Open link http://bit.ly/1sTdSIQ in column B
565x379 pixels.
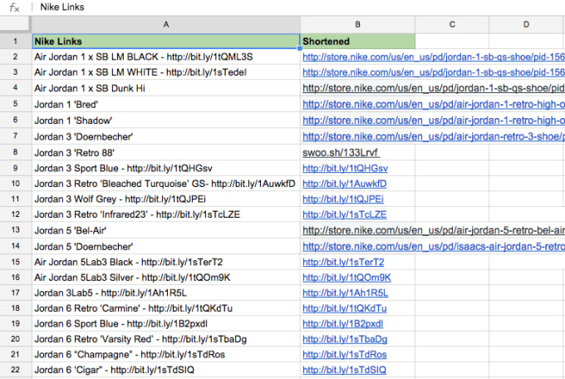tap(344, 370)
